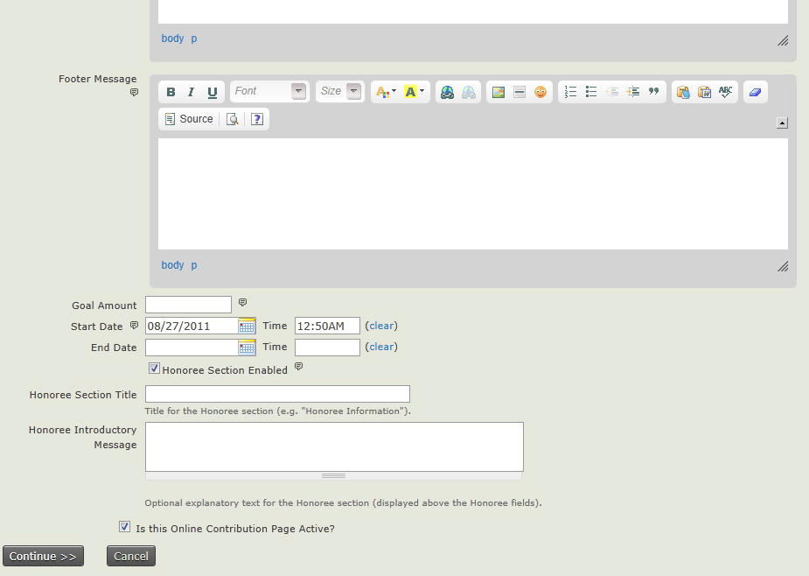Viewport: 809px width, 576px height.
Task: Toggle bold formatting in Footer Message editor
Action: pos(171,92)
